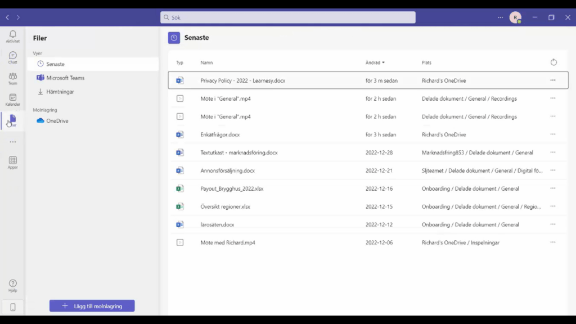Open the profile avatar in title bar
This screenshot has height=324, width=576.
click(x=515, y=17)
